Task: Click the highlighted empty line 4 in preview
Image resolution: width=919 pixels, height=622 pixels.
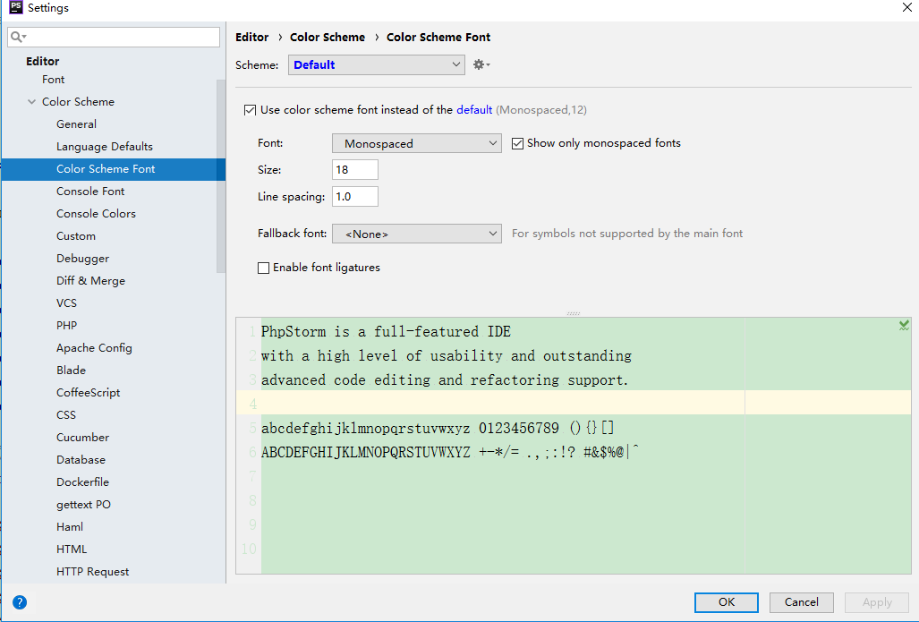Action: pyautogui.click(x=574, y=403)
